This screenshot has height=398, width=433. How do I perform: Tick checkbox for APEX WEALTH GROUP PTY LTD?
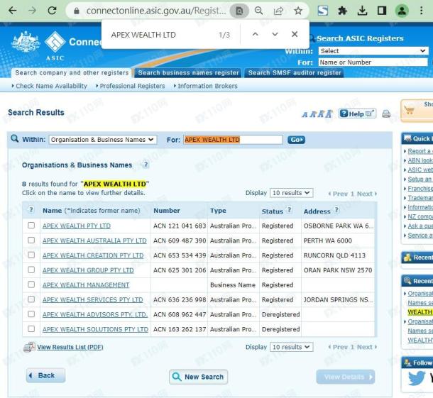tap(31, 270)
